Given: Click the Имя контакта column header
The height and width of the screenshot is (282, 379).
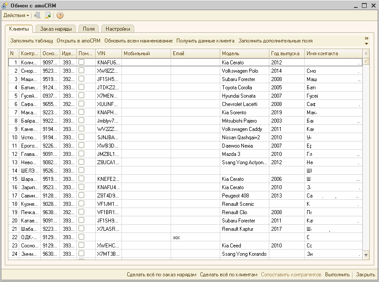Looking at the screenshot, I should pos(333,53).
